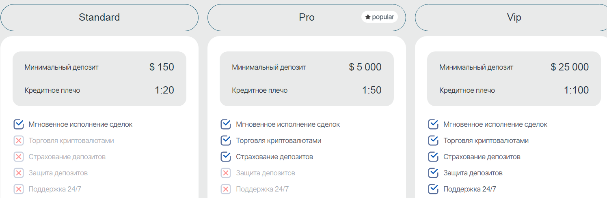The image size is (607, 198).
Task: Click the popular badge on Pro
Action: (379, 17)
